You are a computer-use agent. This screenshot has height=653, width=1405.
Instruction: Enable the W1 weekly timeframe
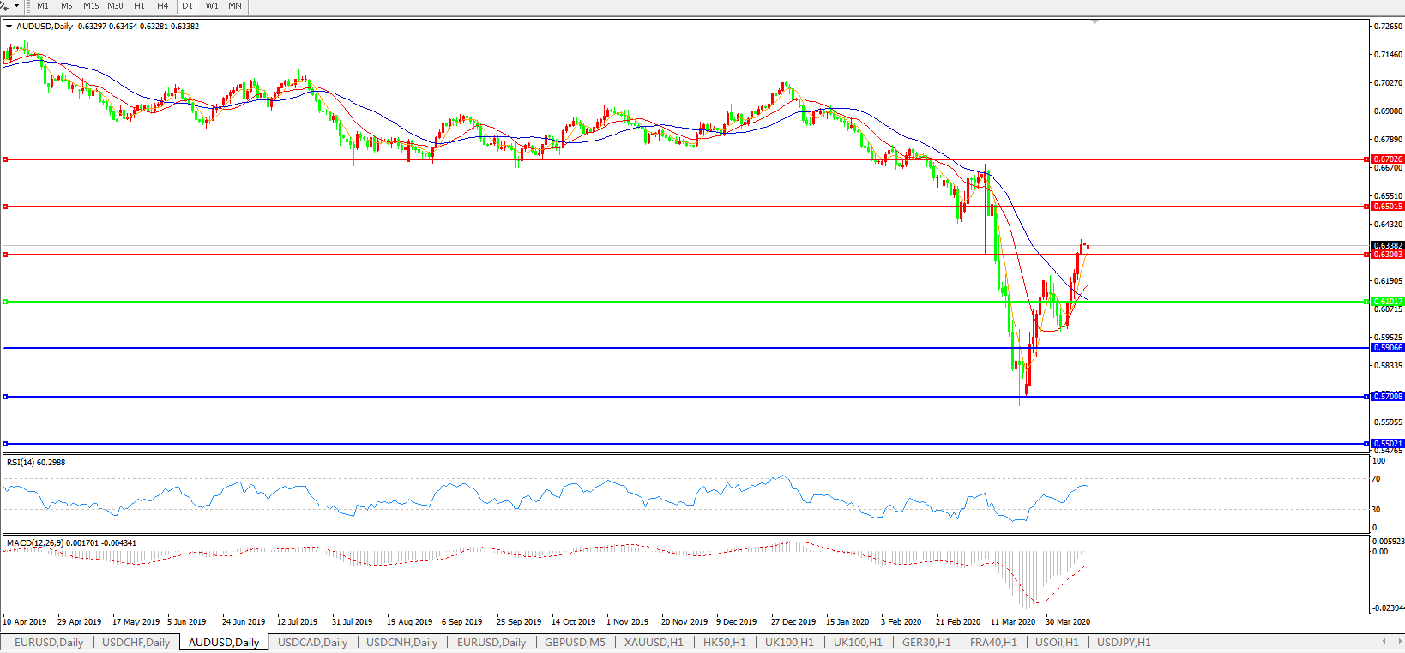pos(212,6)
